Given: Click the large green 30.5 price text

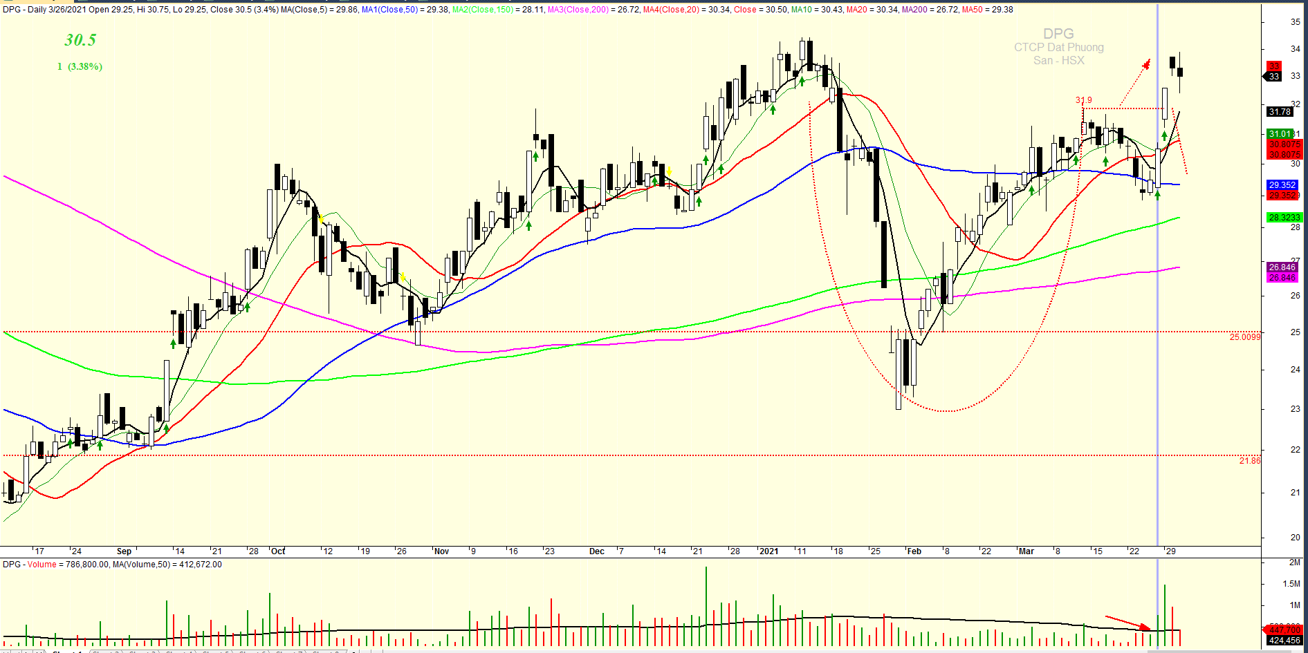Looking at the screenshot, I should pos(80,40).
